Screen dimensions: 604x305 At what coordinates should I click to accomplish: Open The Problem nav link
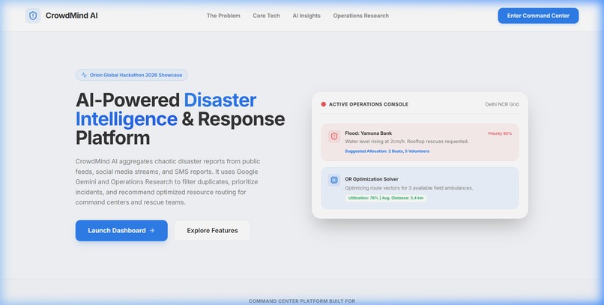223,16
